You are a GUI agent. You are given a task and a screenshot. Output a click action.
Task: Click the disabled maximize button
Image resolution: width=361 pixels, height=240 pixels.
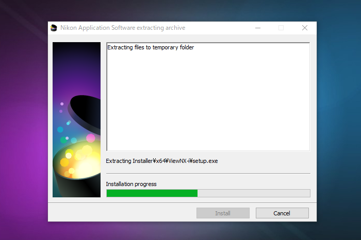pos(281,28)
